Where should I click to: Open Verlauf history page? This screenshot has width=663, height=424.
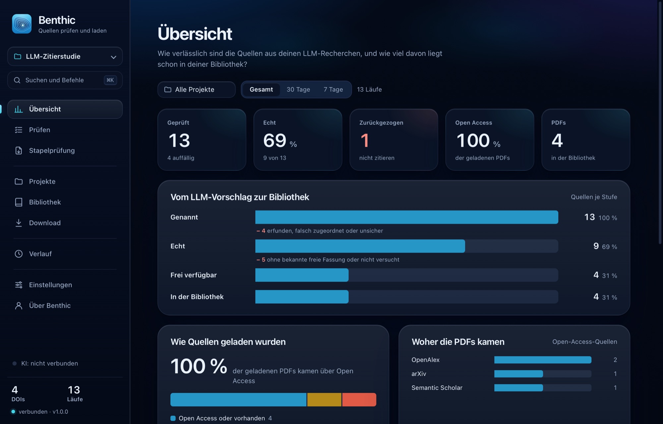(x=65, y=254)
